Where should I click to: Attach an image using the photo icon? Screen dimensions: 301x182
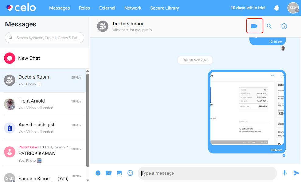(x=119, y=173)
